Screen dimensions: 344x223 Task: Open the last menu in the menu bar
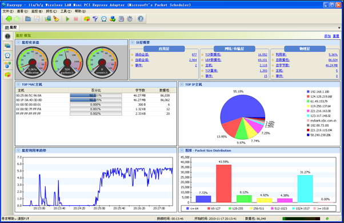[x=80, y=11]
